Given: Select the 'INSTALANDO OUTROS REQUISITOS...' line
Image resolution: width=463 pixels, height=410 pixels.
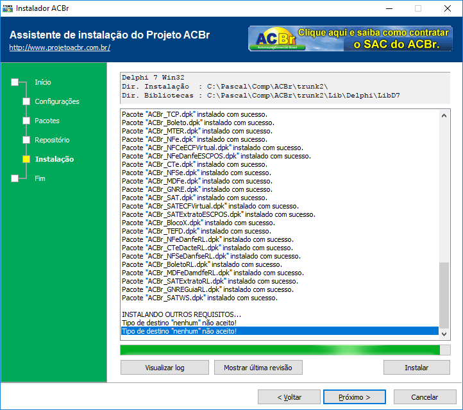Looking at the screenshot, I should tap(280, 314).
